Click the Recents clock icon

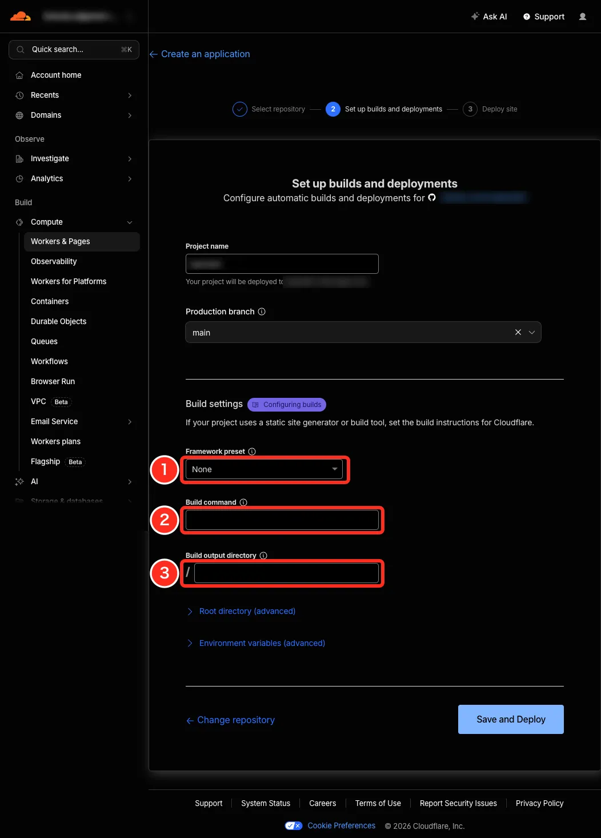[19, 95]
